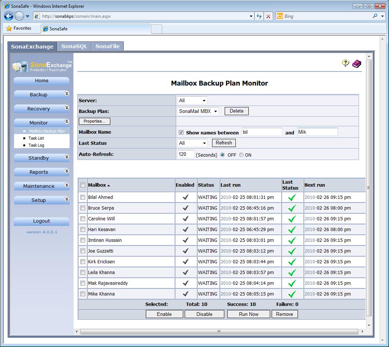This screenshot has width=389, height=347.
Task: Click the inner vertical scrollbar thumb
Action: pos(369,188)
